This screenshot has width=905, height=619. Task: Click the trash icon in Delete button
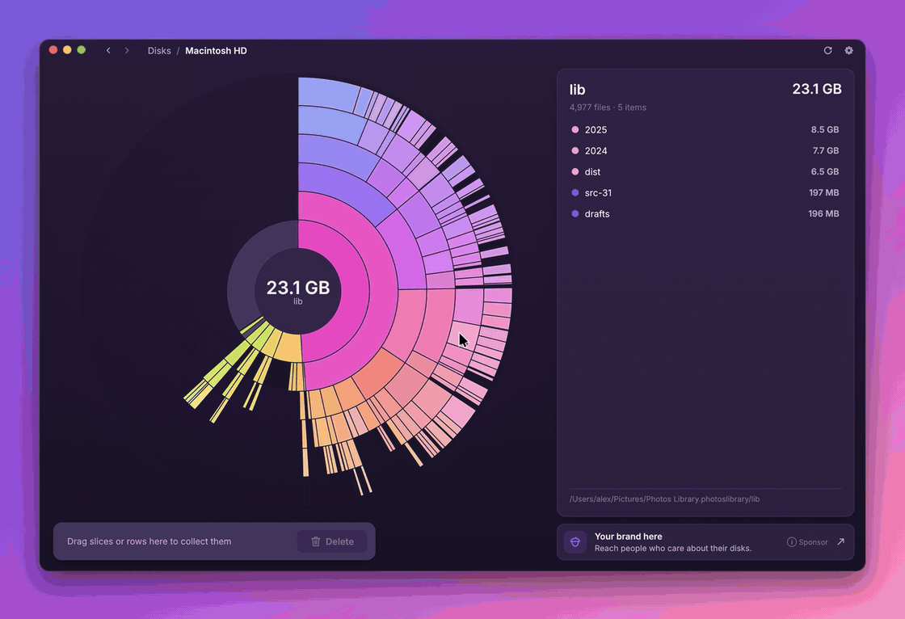316,541
